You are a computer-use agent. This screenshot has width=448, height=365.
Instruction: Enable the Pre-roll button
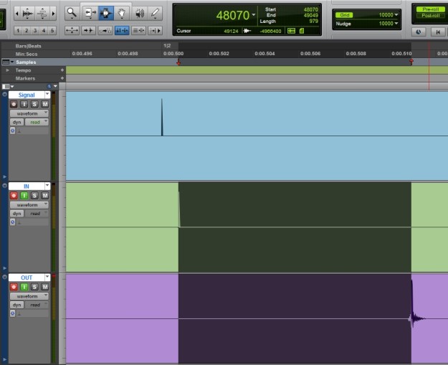(x=429, y=9)
